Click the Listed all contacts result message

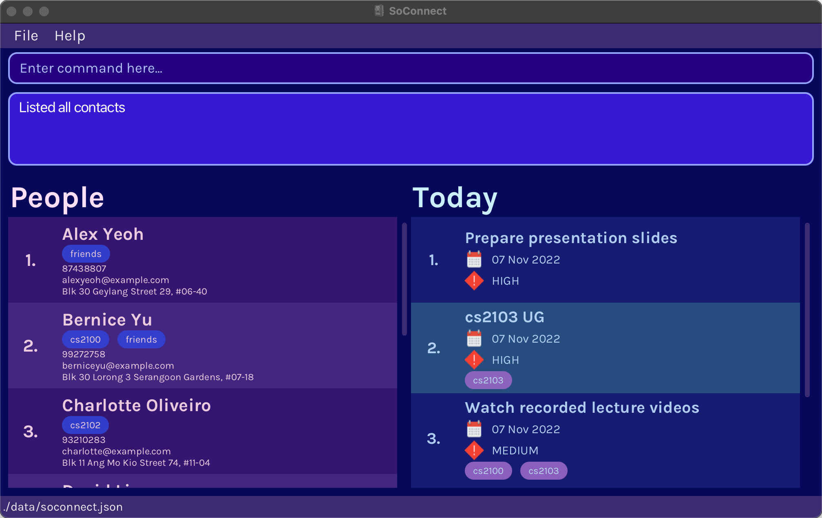click(72, 107)
